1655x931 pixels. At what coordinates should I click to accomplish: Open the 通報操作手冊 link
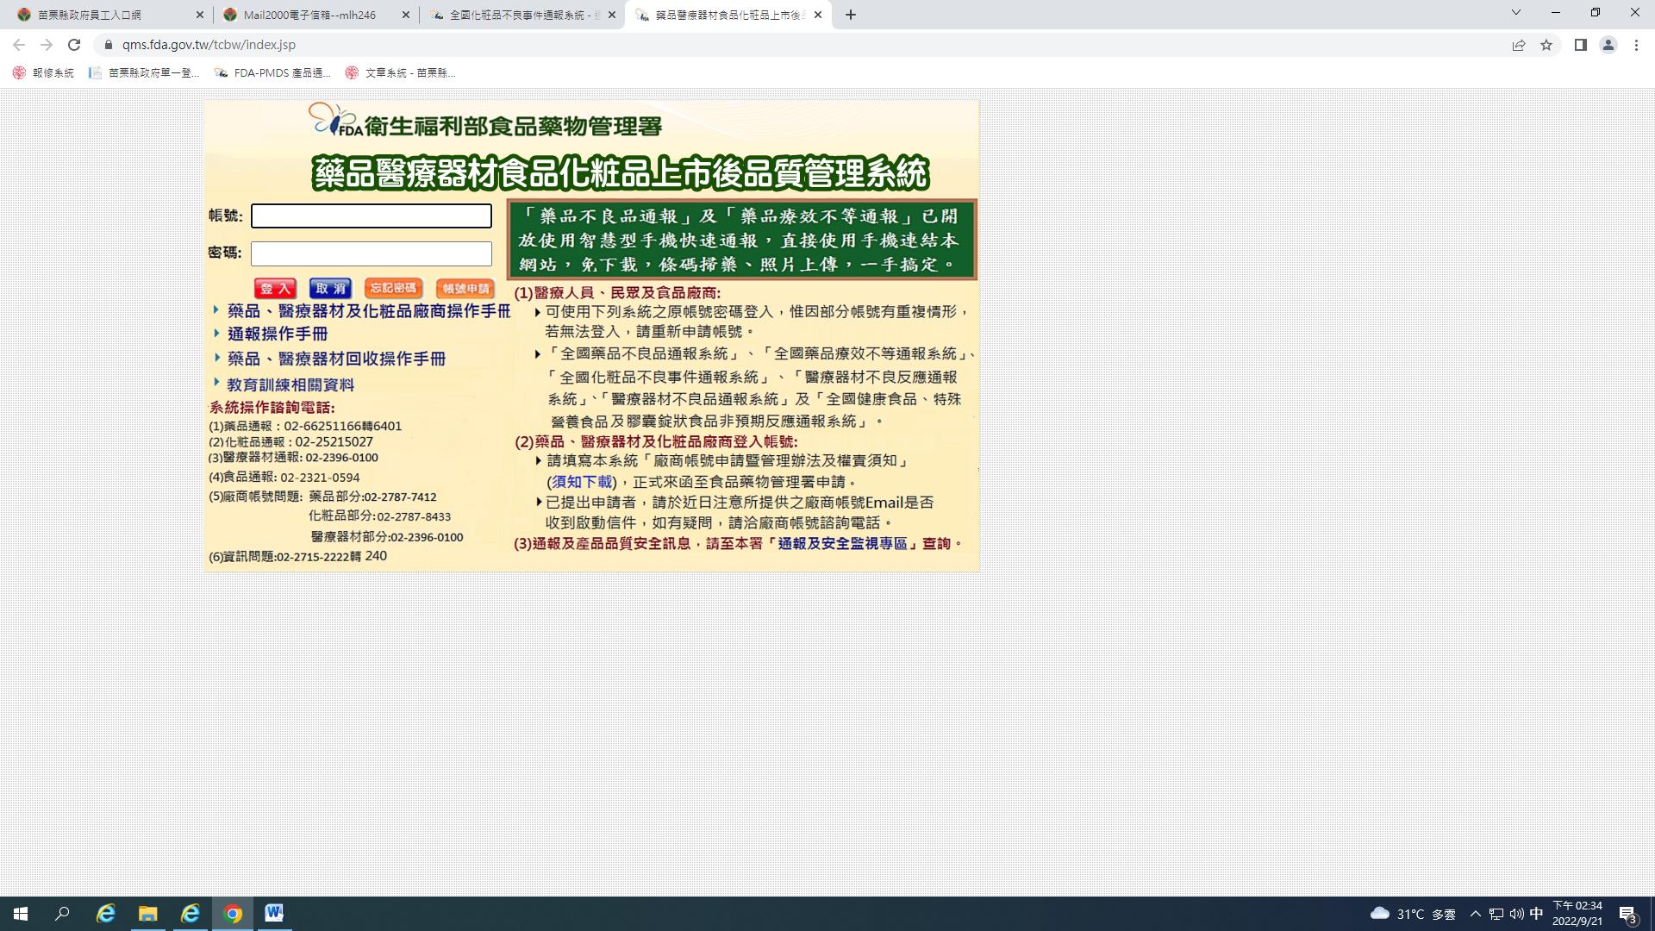[278, 334]
